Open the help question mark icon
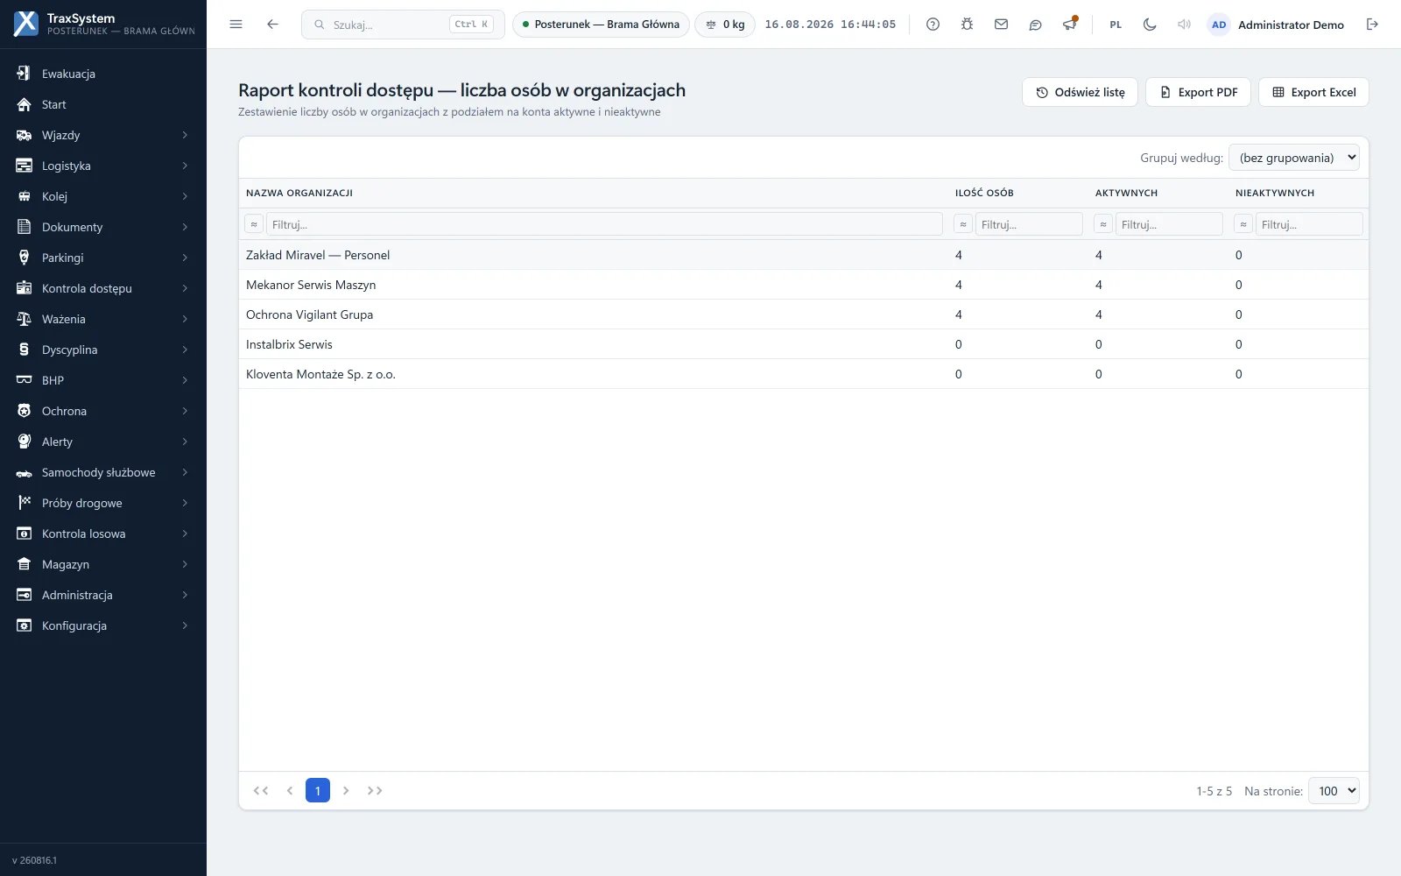Image resolution: width=1401 pixels, height=876 pixels. click(x=933, y=25)
